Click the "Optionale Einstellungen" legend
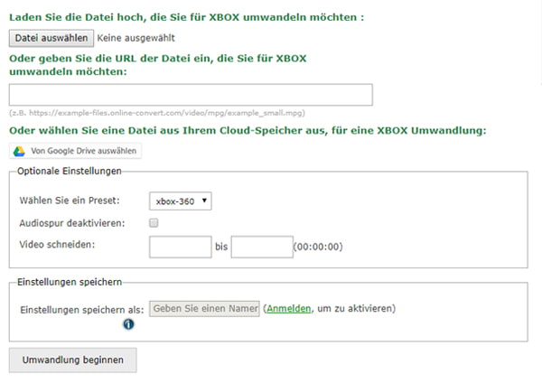Viewport: 542px width, 383px height. click(x=70, y=171)
